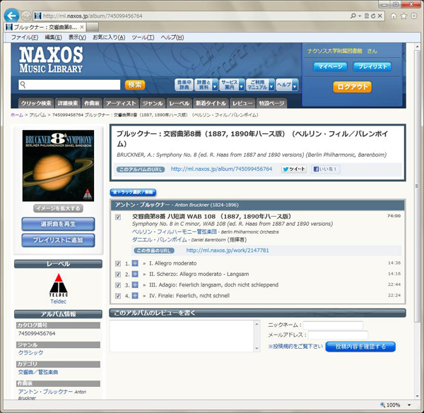
Task: Click the zoom magnifier icon in status bar
Action: pyautogui.click(x=382, y=405)
